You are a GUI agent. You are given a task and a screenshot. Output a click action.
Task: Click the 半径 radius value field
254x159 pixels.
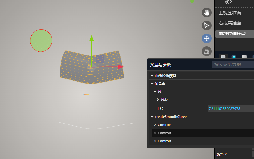click(x=230, y=109)
